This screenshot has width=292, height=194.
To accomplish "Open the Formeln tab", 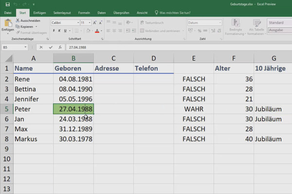I will (84, 13).
